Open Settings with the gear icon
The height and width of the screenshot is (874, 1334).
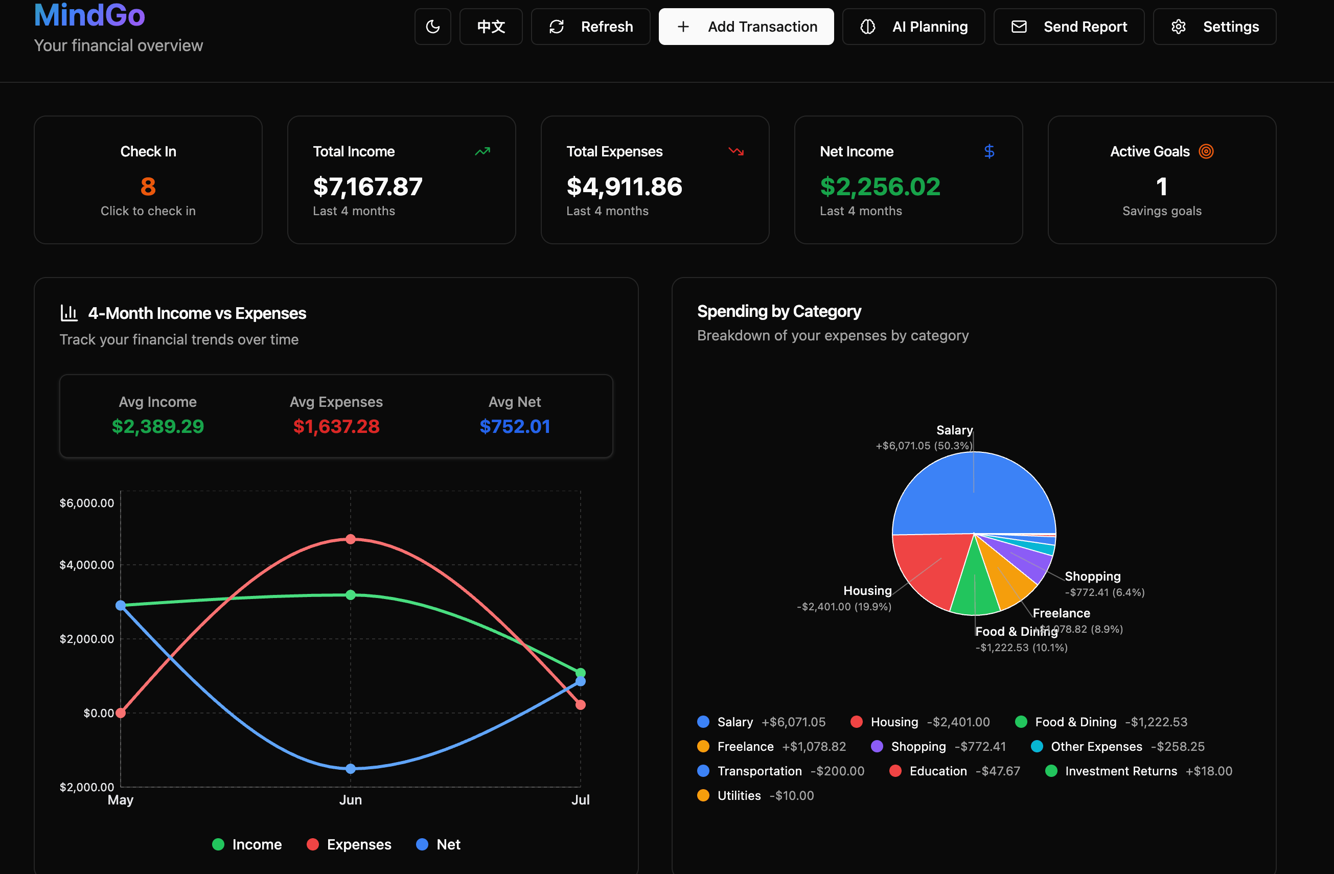point(1178,27)
